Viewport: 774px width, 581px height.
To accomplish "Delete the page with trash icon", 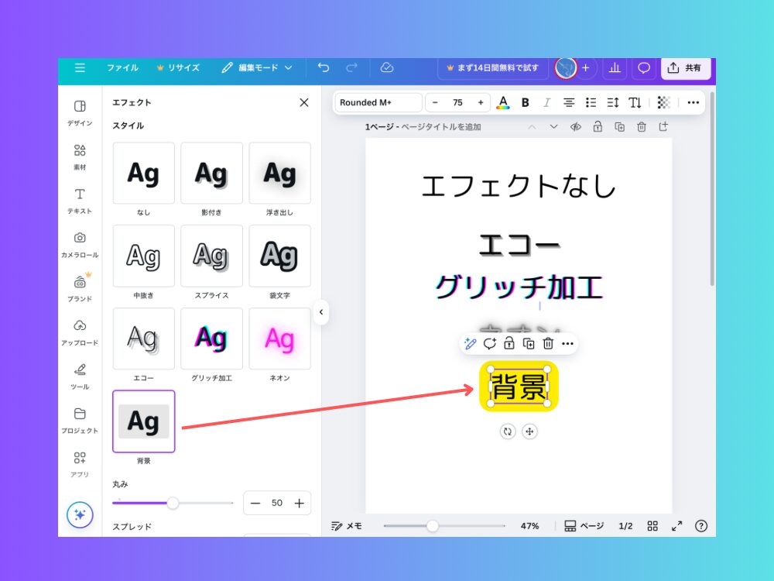I will tap(641, 127).
